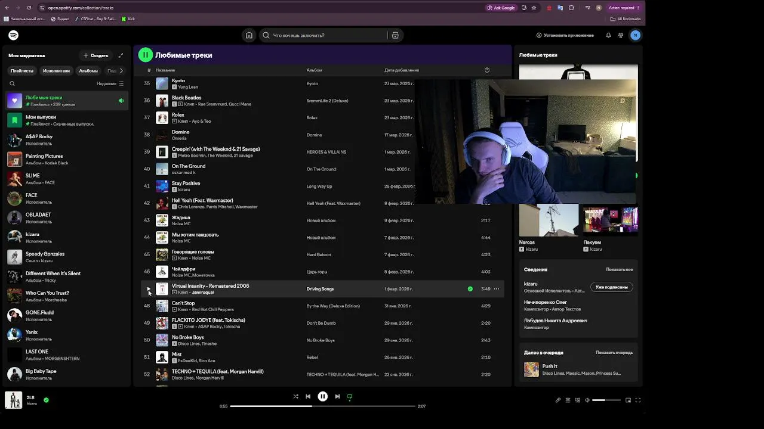Open the Home page house icon
Screen dimensions: 764x429
249,35
